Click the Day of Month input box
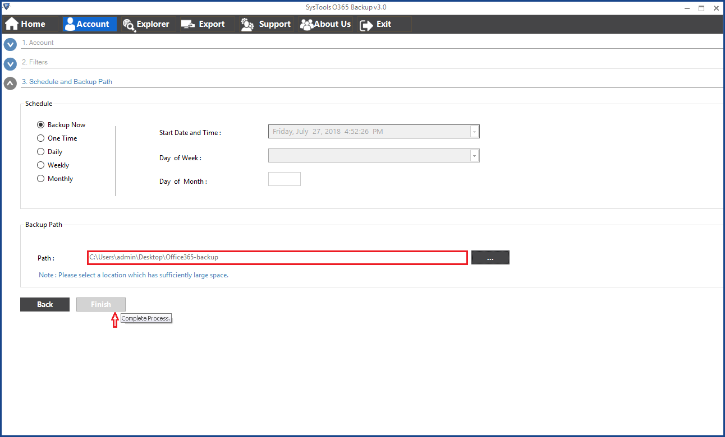This screenshot has width=725, height=437. coord(285,179)
